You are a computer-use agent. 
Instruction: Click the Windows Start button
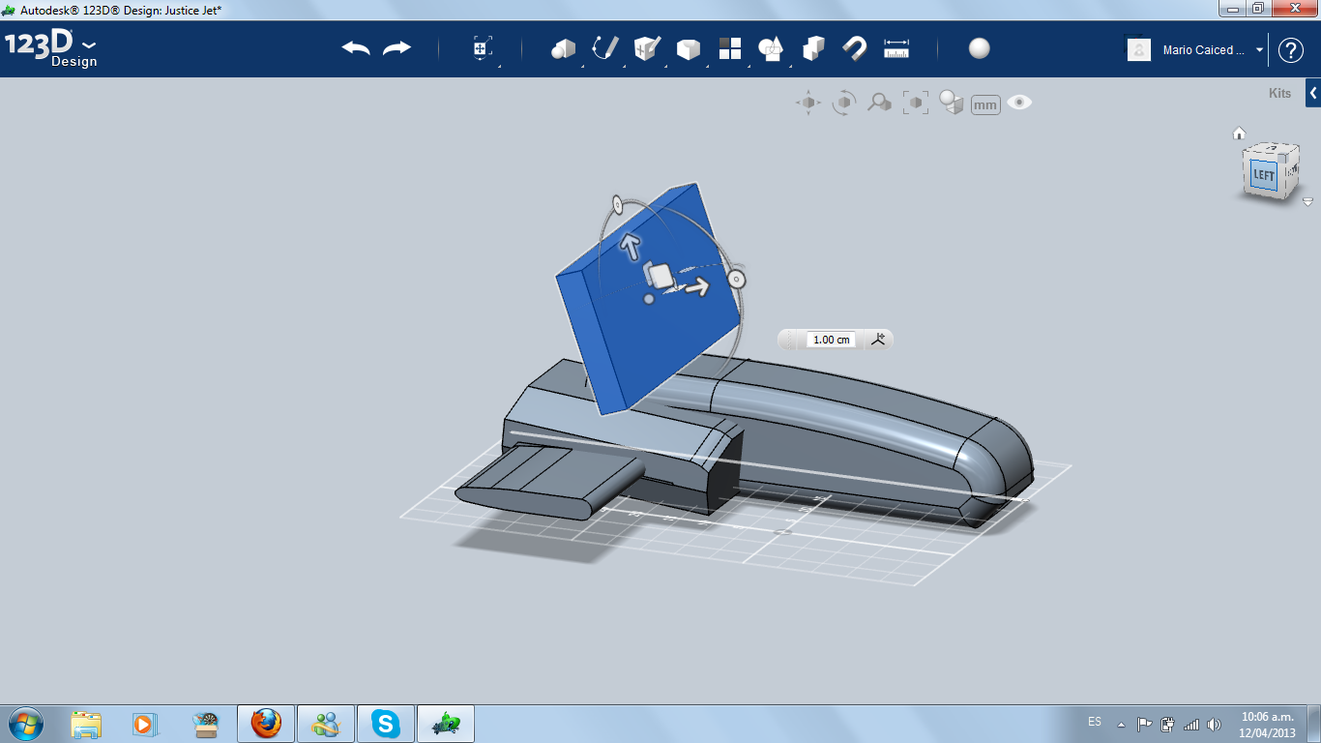(26, 724)
